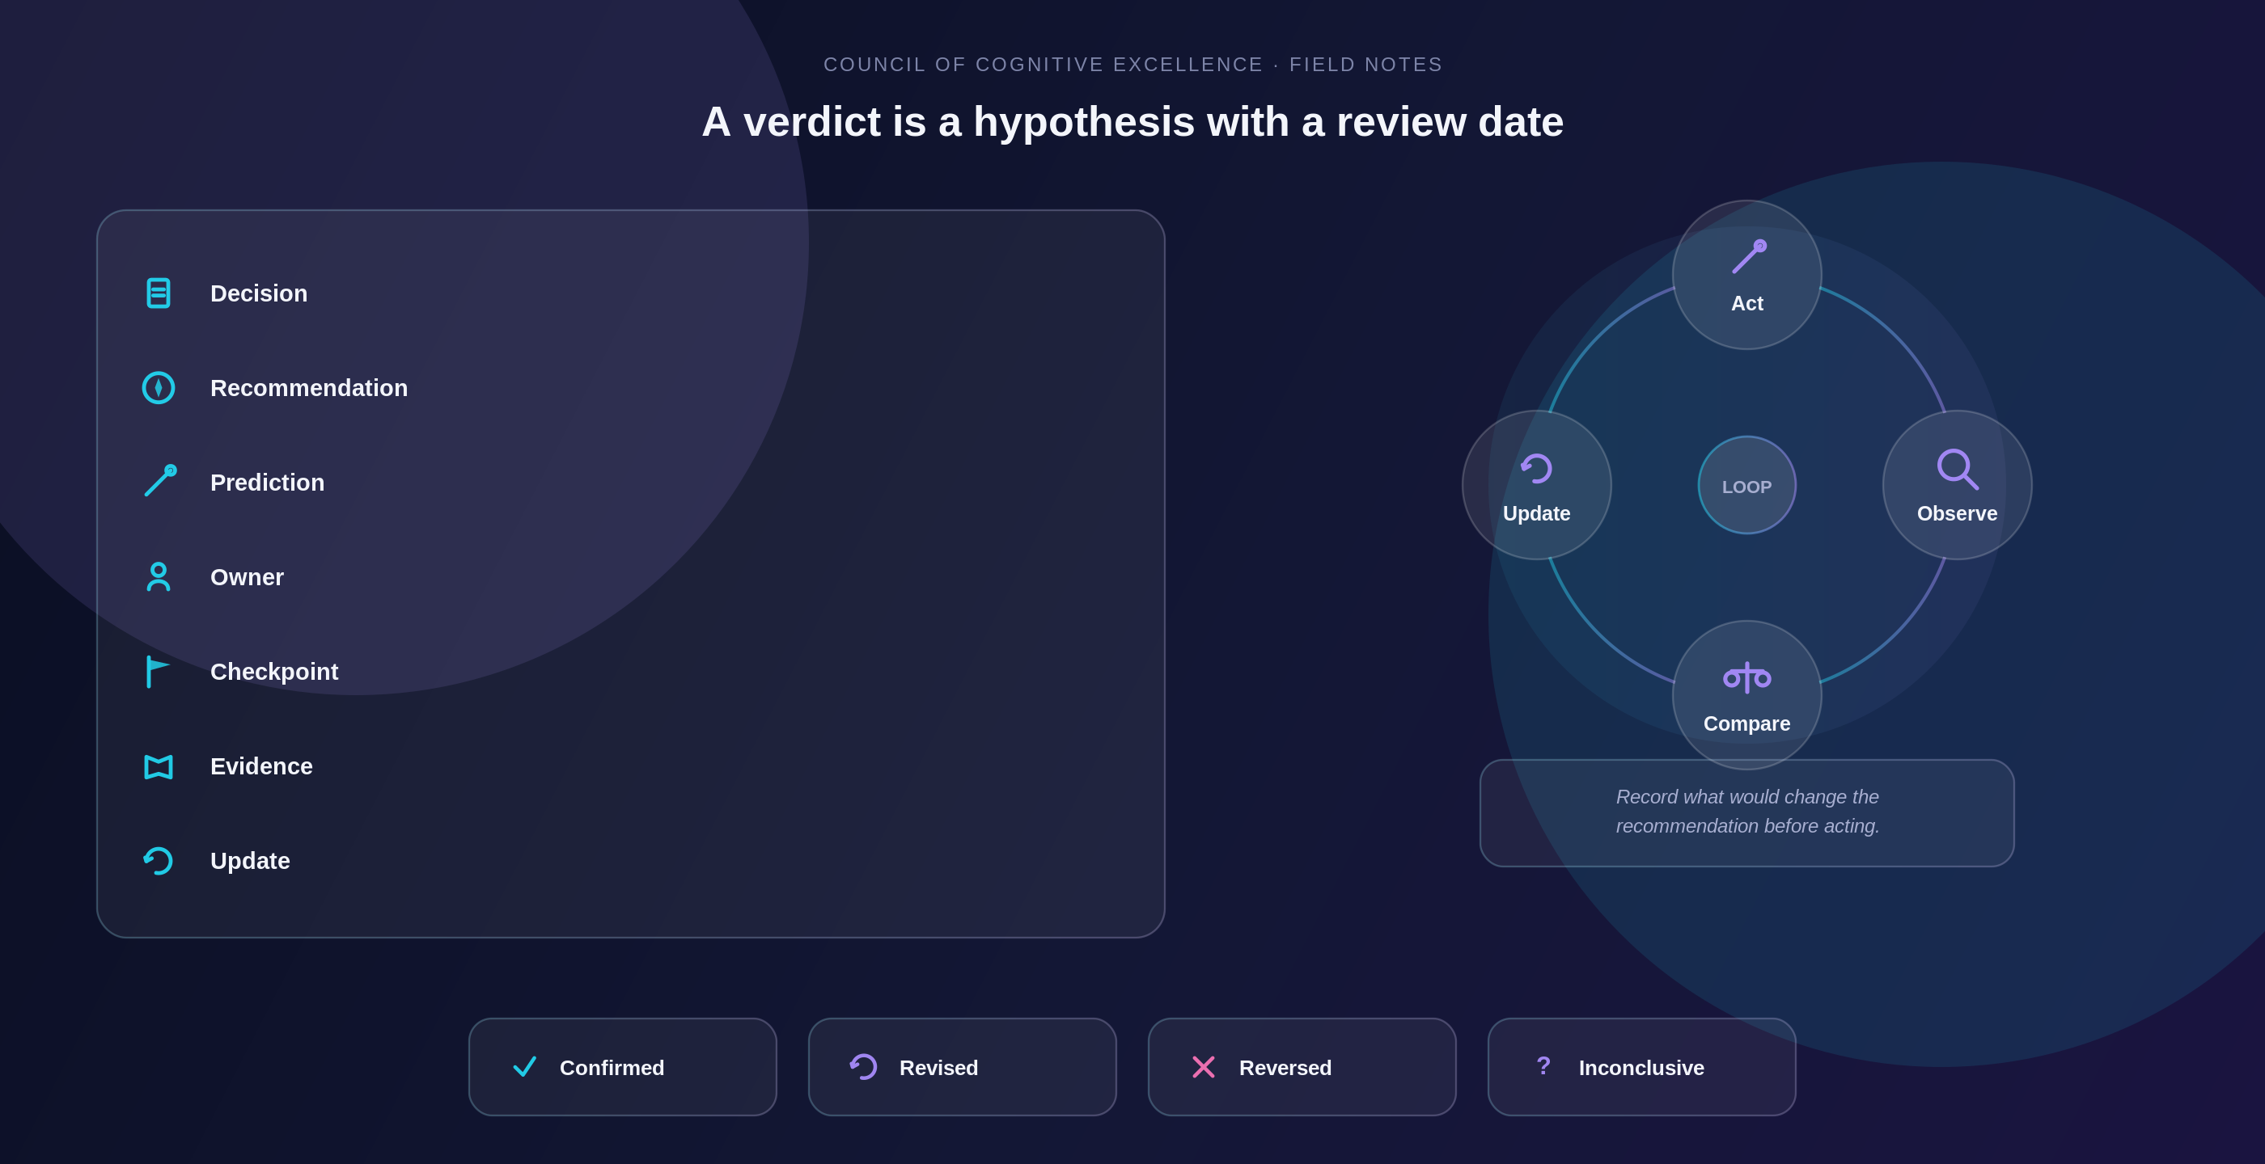
Task: Click the Prediction wand icon in the list
Action: (160, 482)
